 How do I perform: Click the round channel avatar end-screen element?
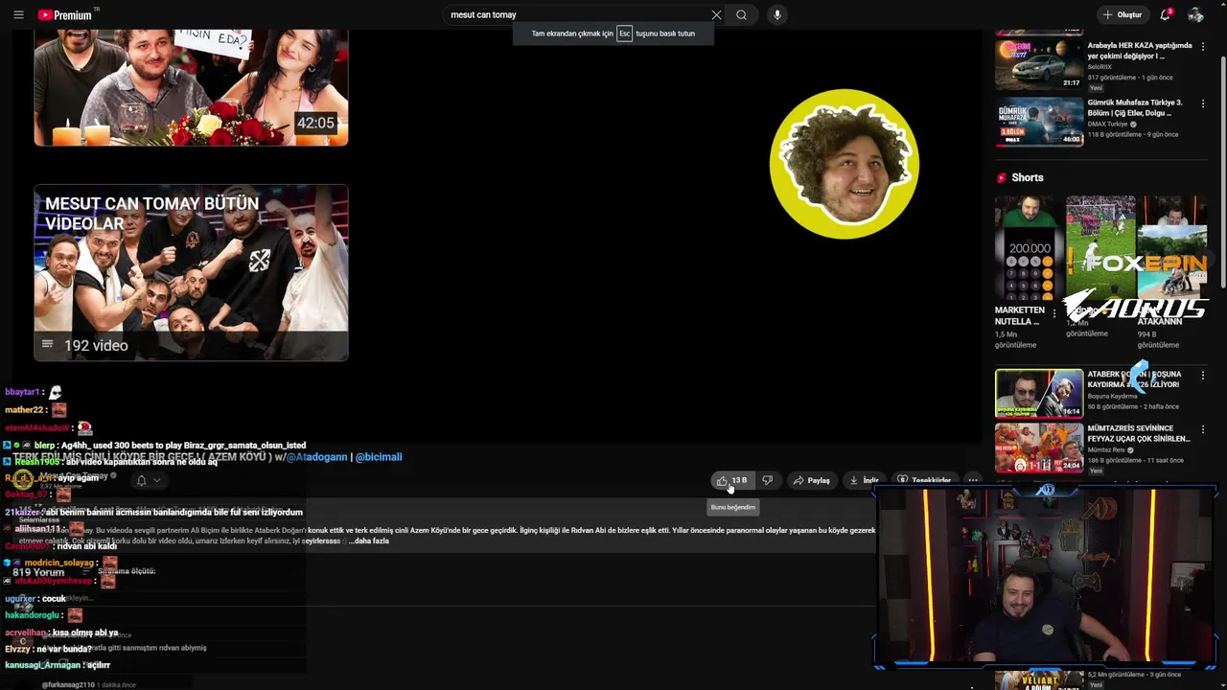(845, 164)
